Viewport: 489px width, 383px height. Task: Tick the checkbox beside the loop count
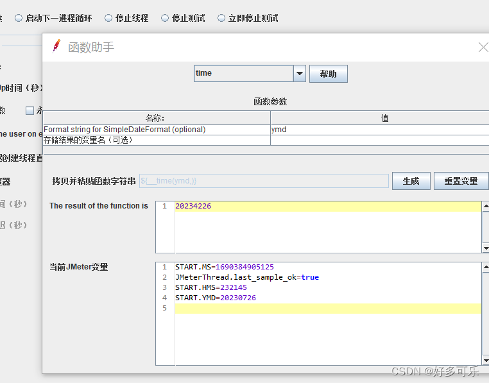[30, 110]
